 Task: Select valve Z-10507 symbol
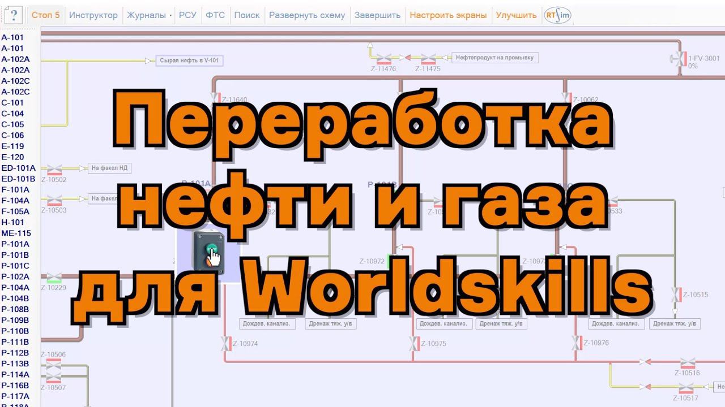(53, 378)
